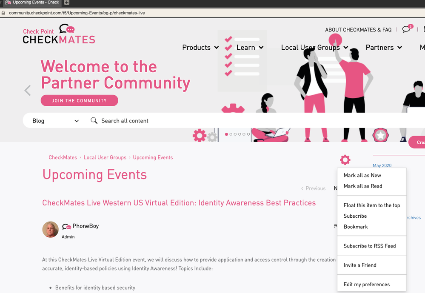Select Float this item to the top

pos(372,205)
